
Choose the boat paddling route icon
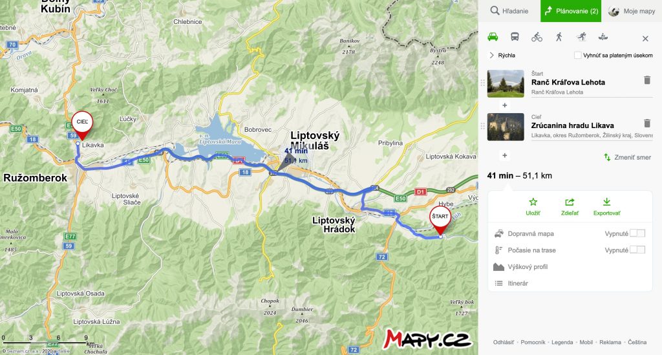603,37
